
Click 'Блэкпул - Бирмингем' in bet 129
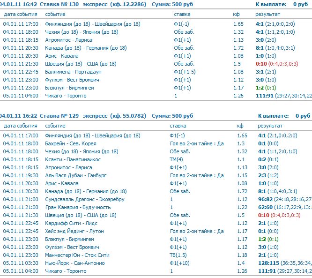pos(69,239)
